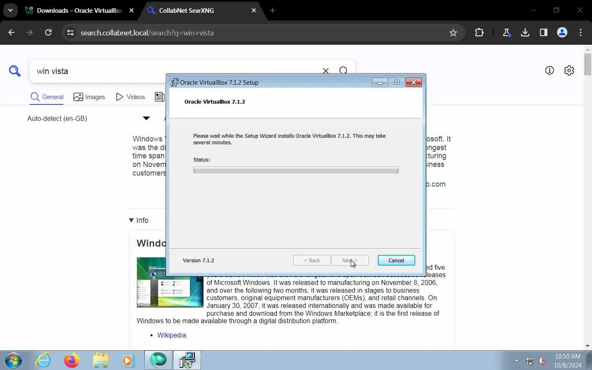Click the browser forward arrow
The height and width of the screenshot is (370, 592).
pos(30,32)
